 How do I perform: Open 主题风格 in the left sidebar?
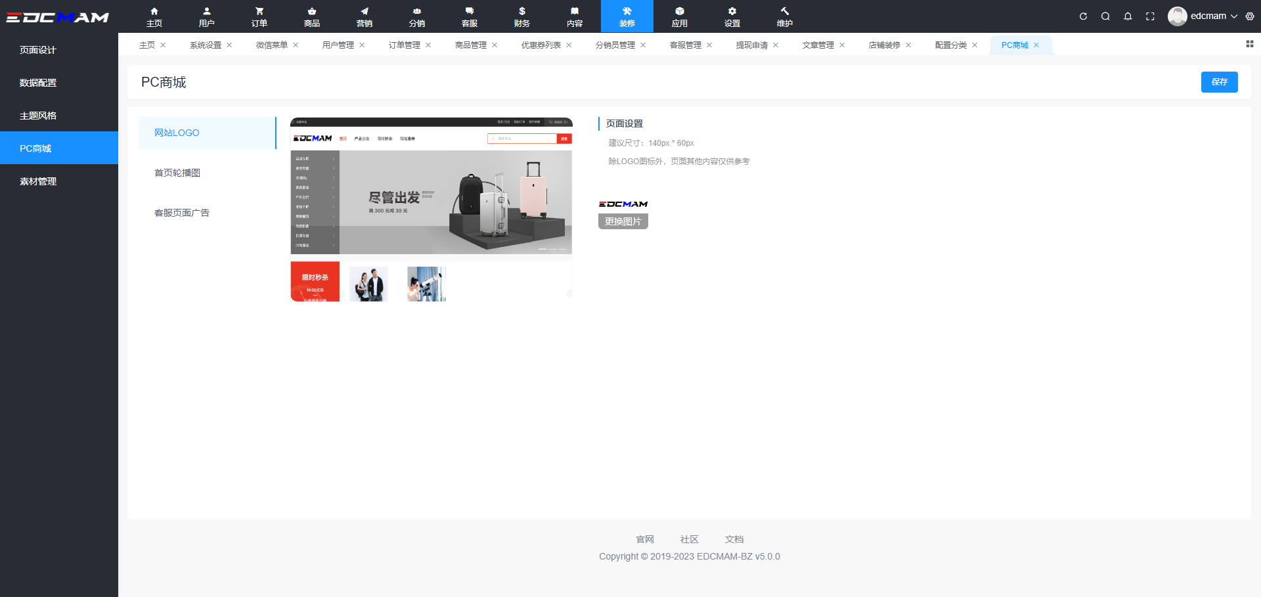[x=38, y=116]
